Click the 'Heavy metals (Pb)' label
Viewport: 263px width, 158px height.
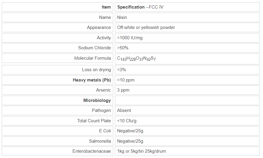92,80
